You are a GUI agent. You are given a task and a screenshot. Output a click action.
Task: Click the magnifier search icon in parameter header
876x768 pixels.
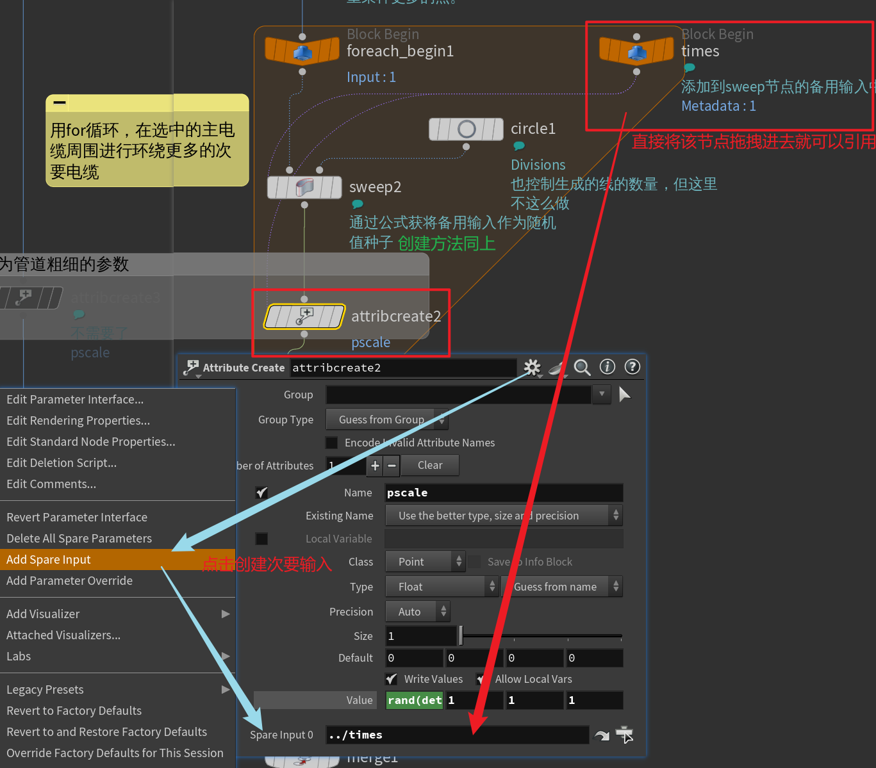click(x=582, y=367)
